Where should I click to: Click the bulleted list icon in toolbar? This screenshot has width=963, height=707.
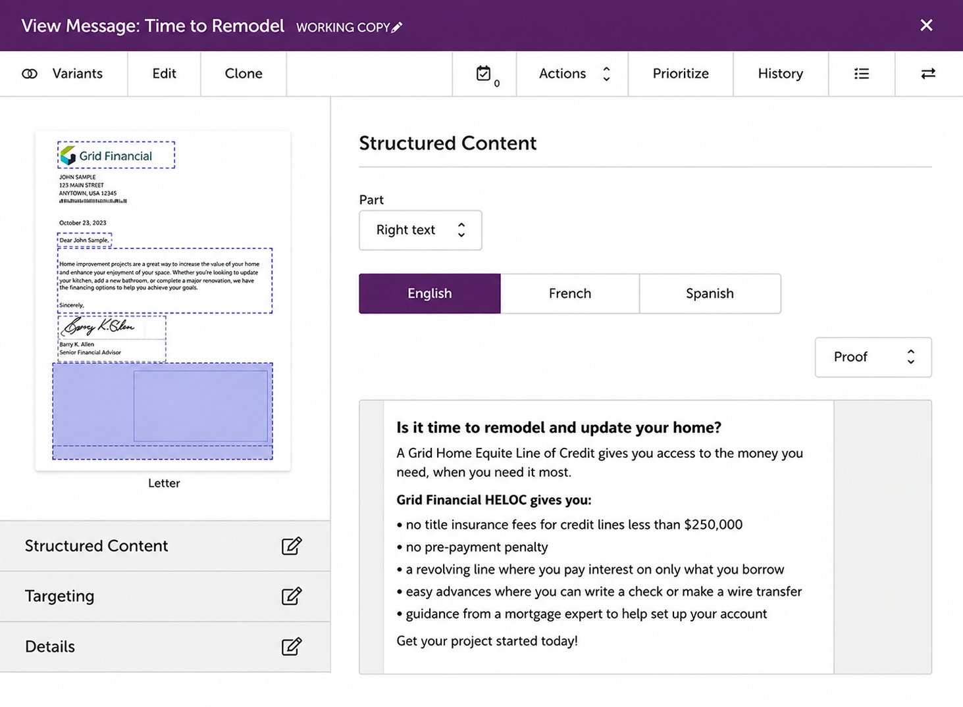pyautogui.click(x=862, y=74)
